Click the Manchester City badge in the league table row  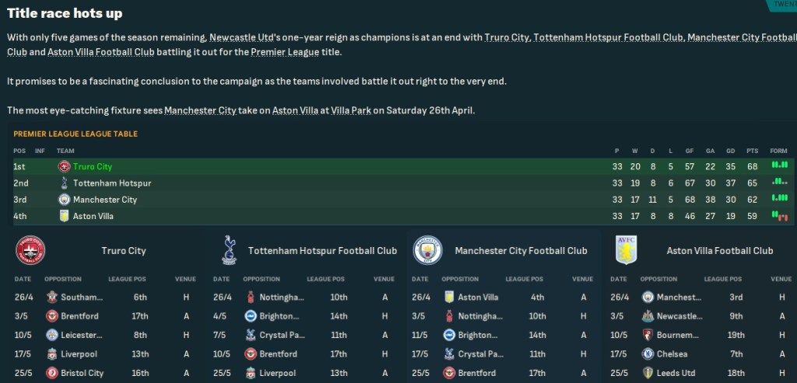click(65, 200)
